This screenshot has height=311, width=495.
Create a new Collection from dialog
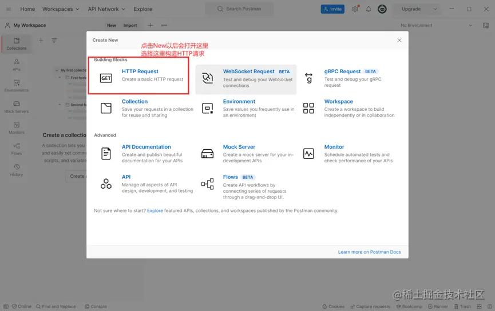coord(134,102)
